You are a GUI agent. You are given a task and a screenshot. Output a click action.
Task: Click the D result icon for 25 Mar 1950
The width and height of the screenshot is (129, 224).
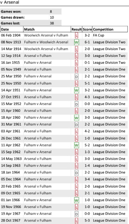tap(77, 77)
